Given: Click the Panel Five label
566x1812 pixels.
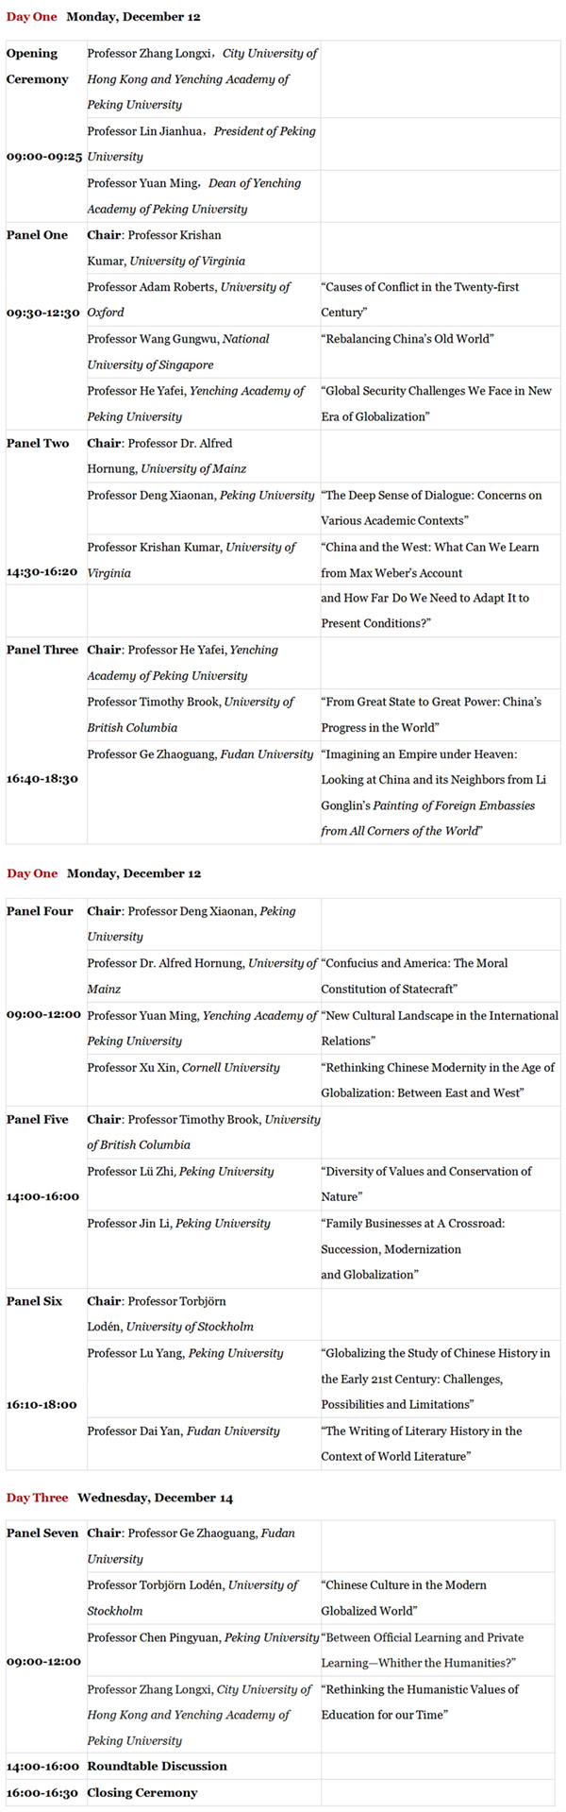Looking at the screenshot, I should (38, 1119).
